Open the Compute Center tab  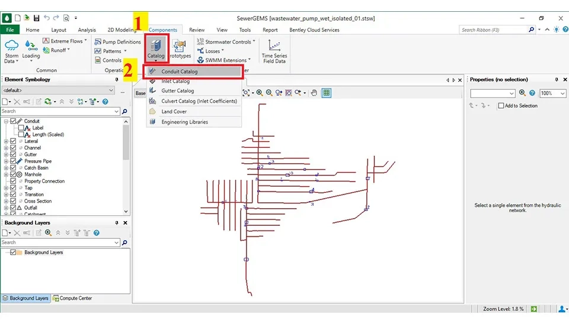tap(72, 298)
